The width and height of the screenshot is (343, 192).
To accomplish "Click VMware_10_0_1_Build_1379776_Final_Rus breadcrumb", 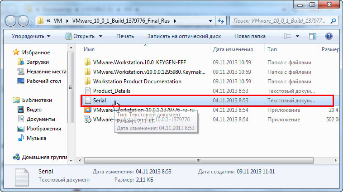I will pos(121,21).
